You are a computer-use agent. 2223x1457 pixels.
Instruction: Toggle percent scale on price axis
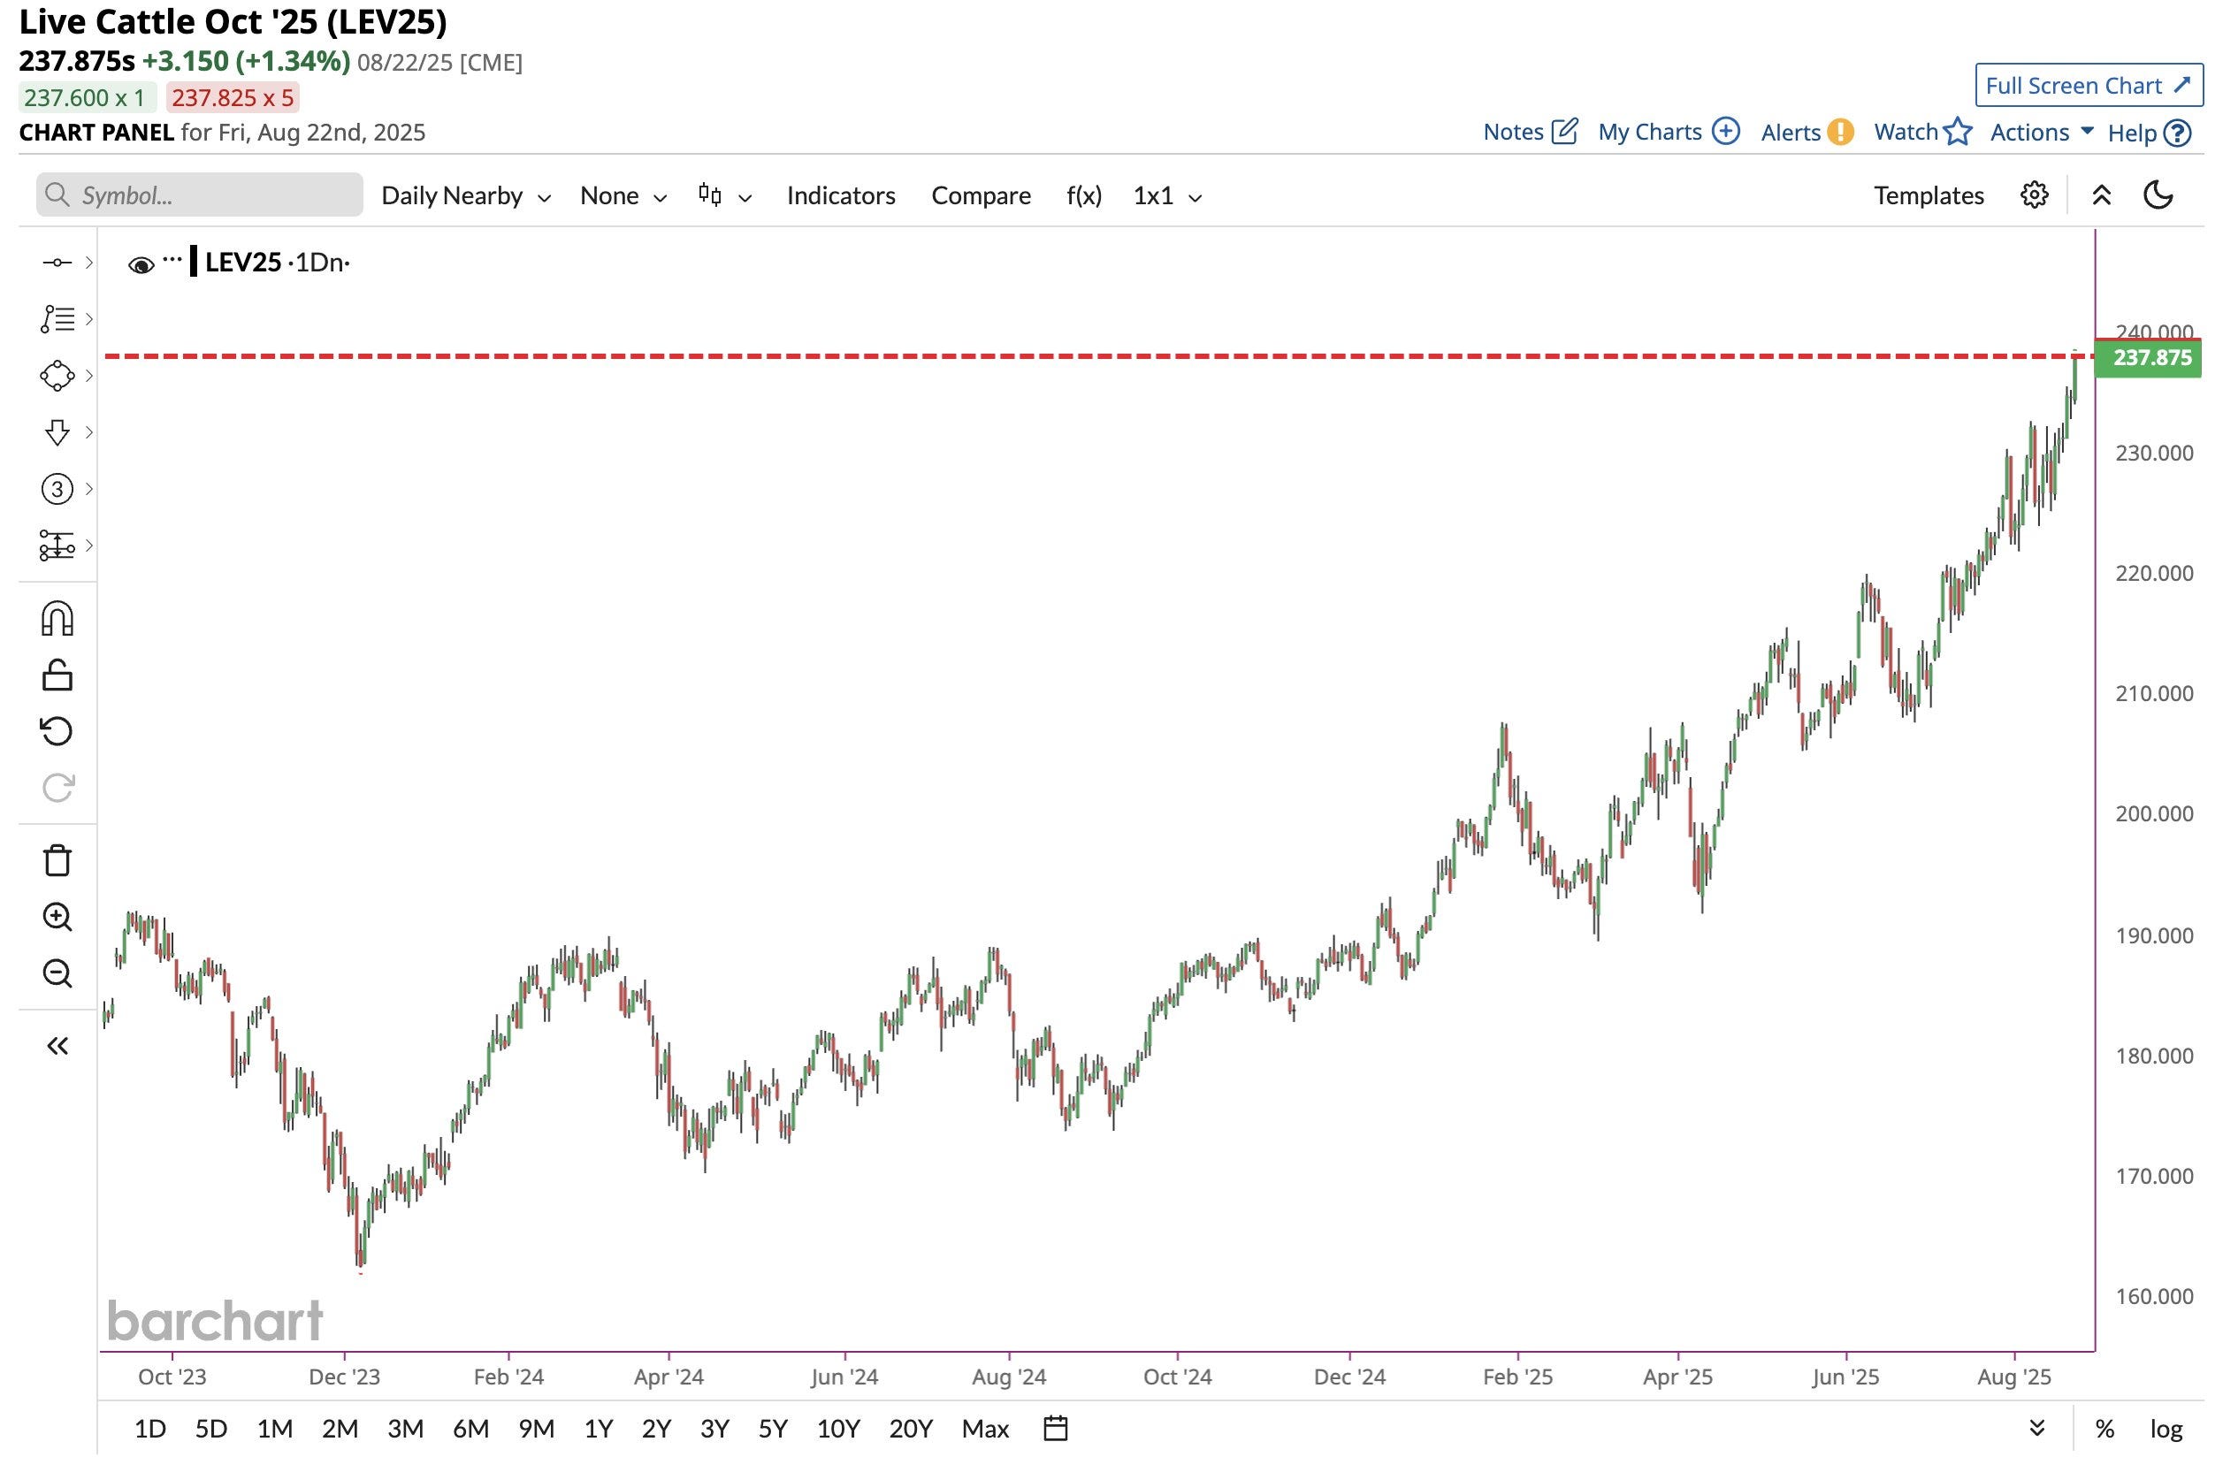pos(2105,1429)
